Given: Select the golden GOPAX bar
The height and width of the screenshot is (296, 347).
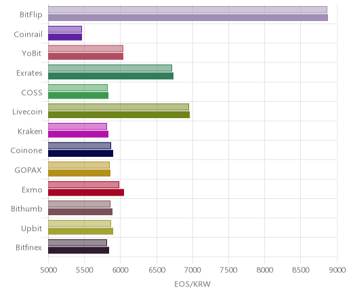Looking at the screenshot, I should click(x=79, y=173).
